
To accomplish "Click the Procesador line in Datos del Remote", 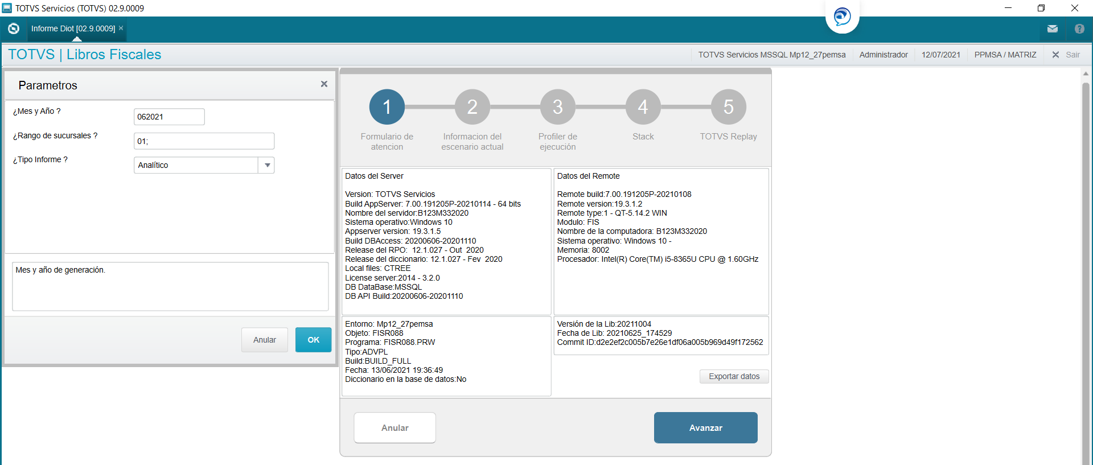I will [x=658, y=259].
